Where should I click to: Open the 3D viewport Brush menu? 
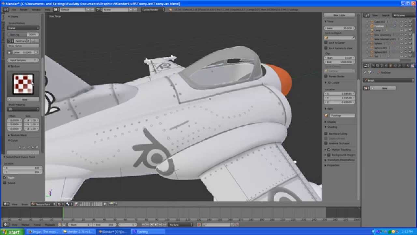coord(24,204)
